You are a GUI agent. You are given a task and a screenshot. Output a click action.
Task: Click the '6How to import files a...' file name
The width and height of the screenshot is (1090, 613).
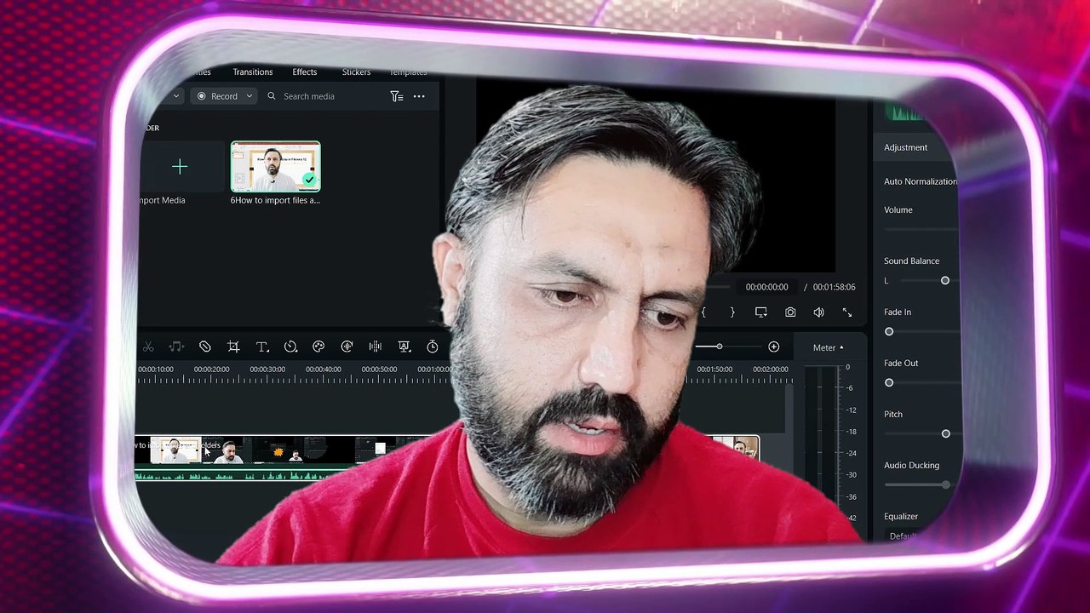[x=275, y=200]
